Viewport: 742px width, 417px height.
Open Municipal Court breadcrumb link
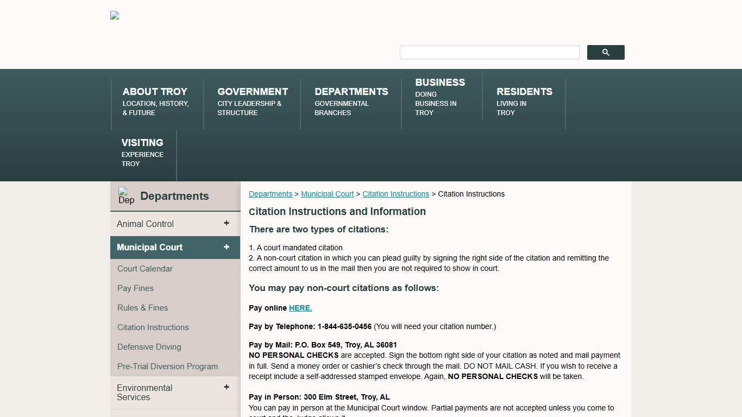pos(327,194)
